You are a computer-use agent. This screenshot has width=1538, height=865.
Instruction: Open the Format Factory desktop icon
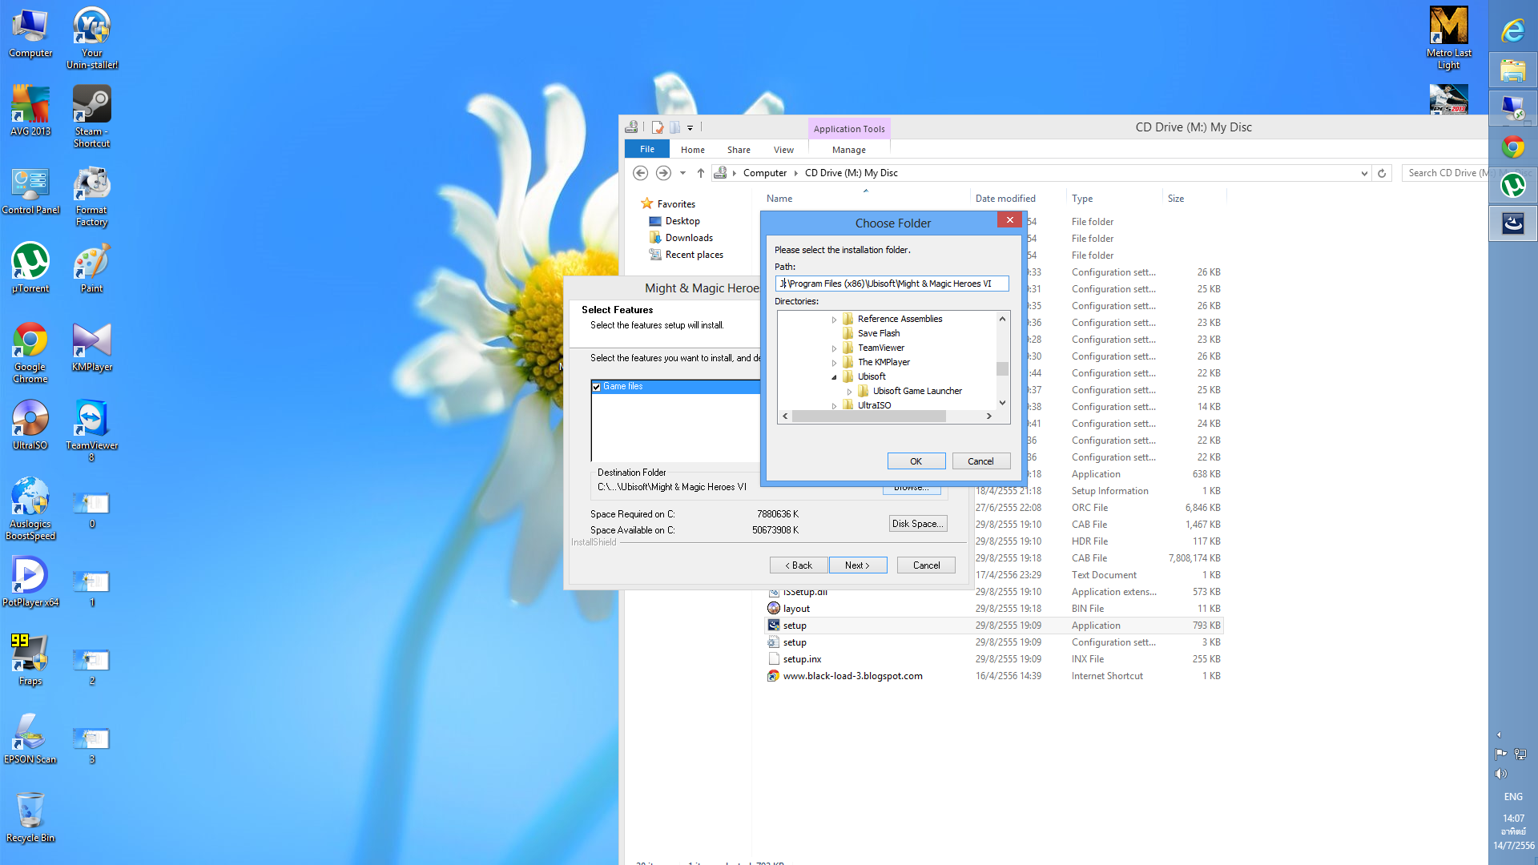91,184
